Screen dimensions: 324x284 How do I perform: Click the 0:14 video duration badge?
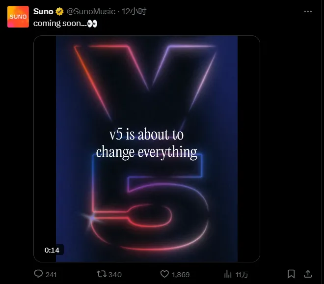click(x=52, y=250)
